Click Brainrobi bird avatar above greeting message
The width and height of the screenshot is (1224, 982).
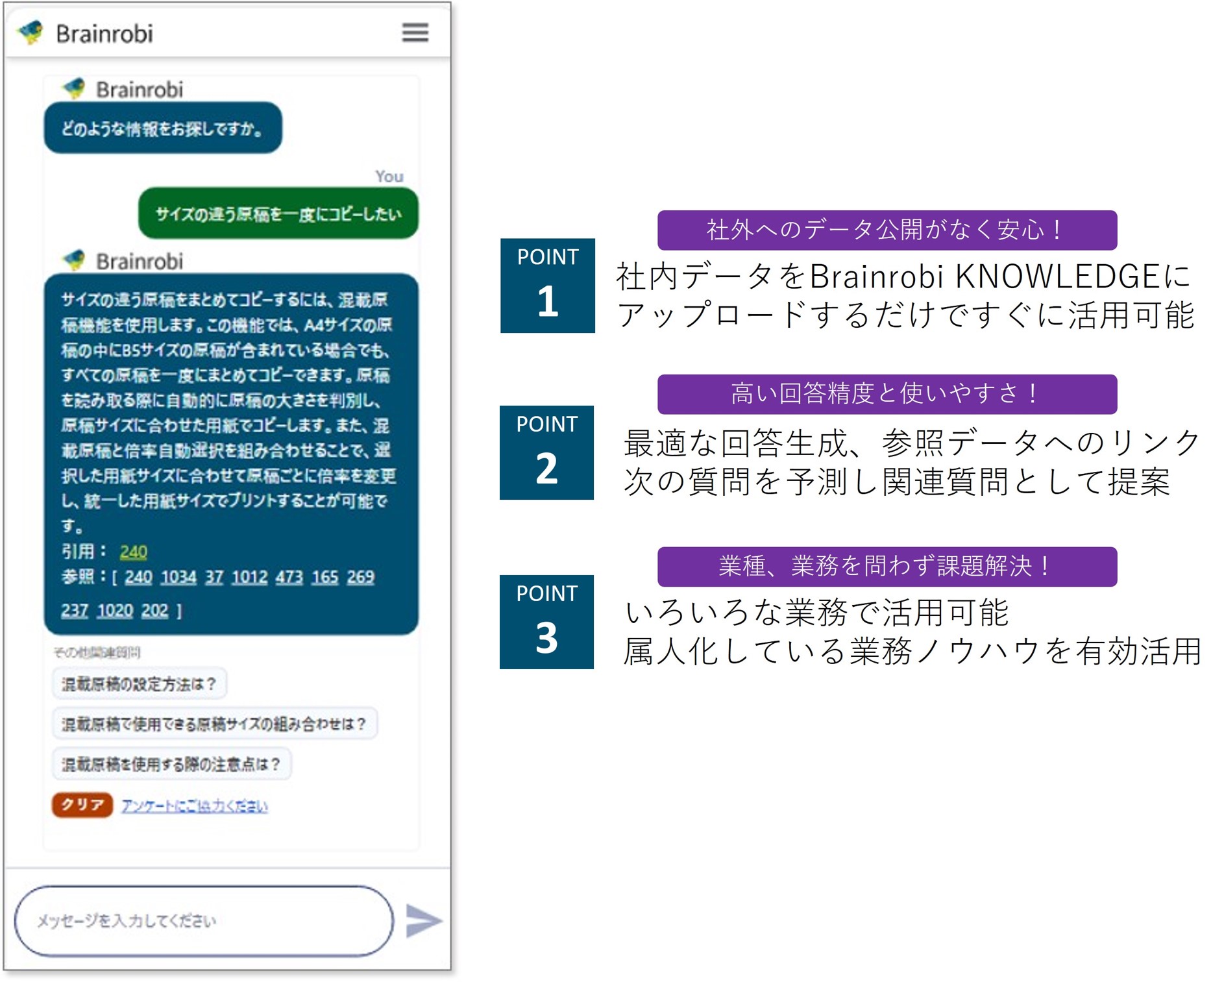click(74, 88)
